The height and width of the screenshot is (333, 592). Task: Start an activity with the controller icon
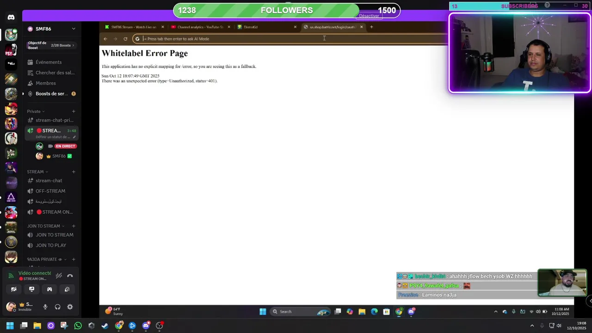(49, 289)
